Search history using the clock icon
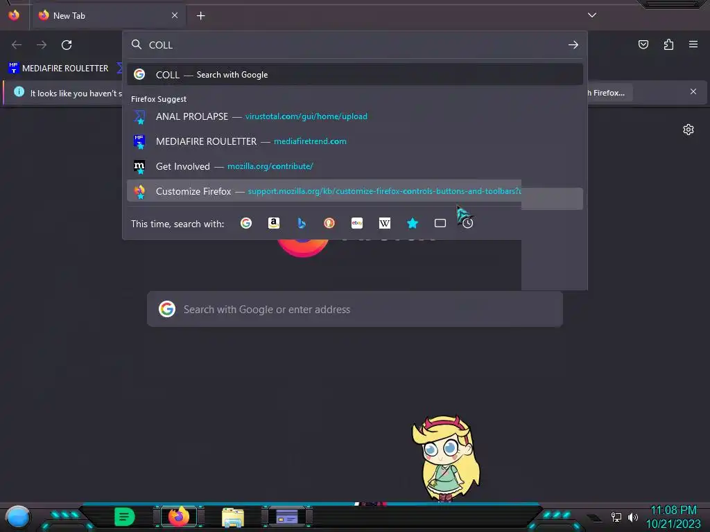 coord(468,223)
